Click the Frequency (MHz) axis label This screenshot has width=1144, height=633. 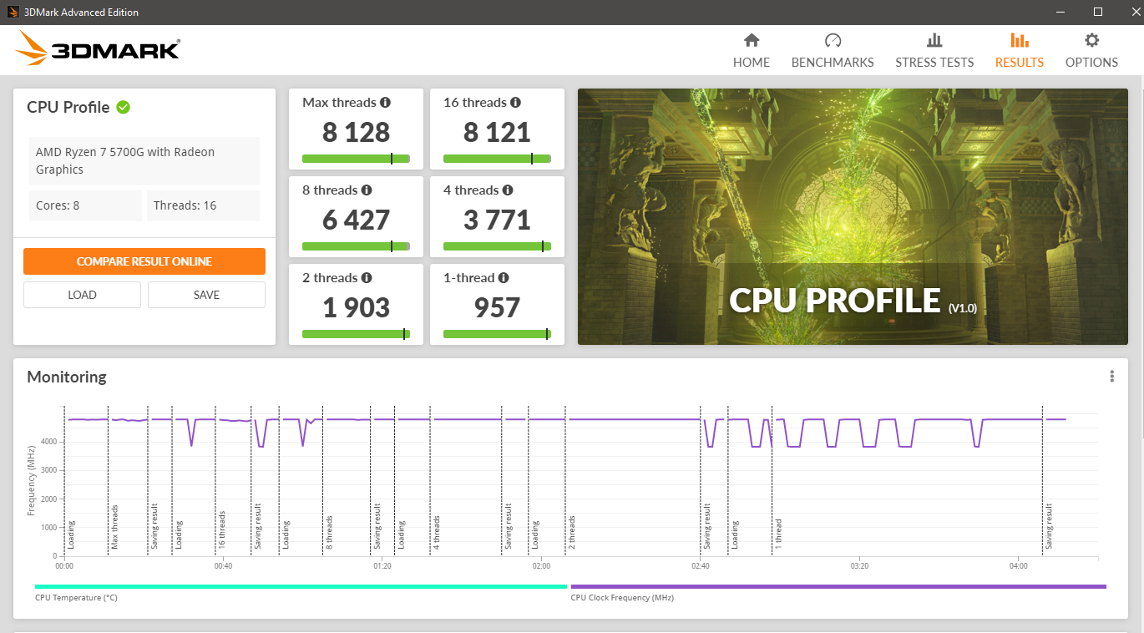32,482
